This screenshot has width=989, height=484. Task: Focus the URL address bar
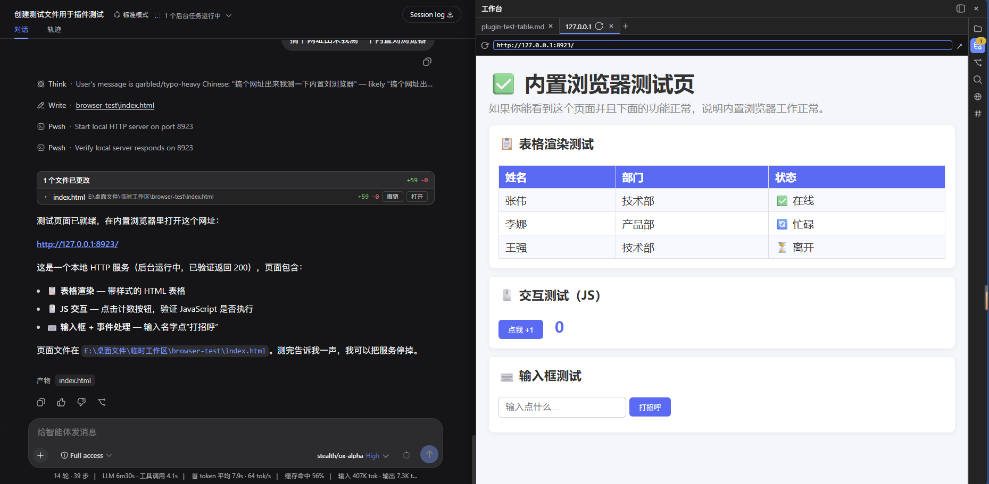pyautogui.click(x=722, y=45)
